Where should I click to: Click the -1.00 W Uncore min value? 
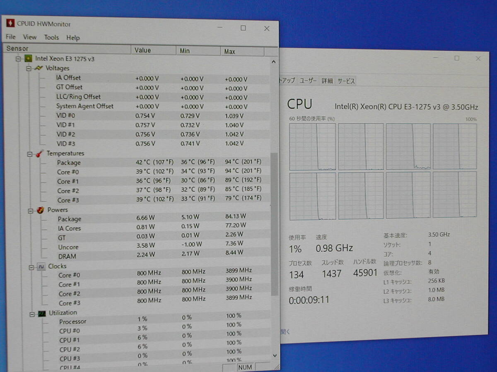pyautogui.click(x=192, y=244)
